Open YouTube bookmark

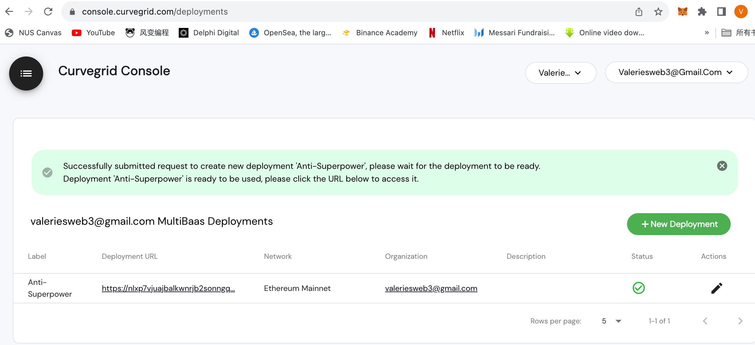[x=93, y=32]
